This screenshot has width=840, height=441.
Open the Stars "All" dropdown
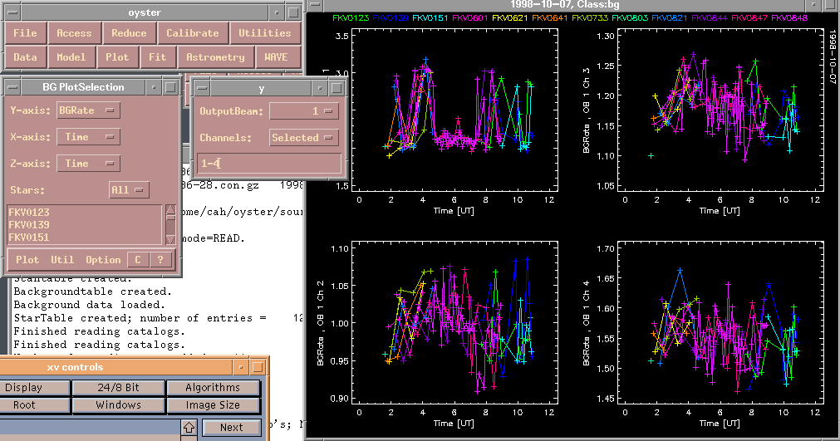(x=128, y=190)
